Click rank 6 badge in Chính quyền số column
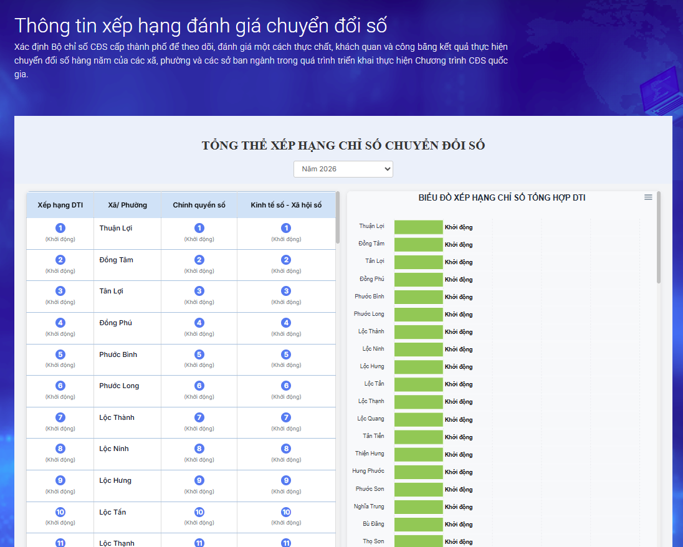This screenshot has height=547, width=683. point(199,386)
